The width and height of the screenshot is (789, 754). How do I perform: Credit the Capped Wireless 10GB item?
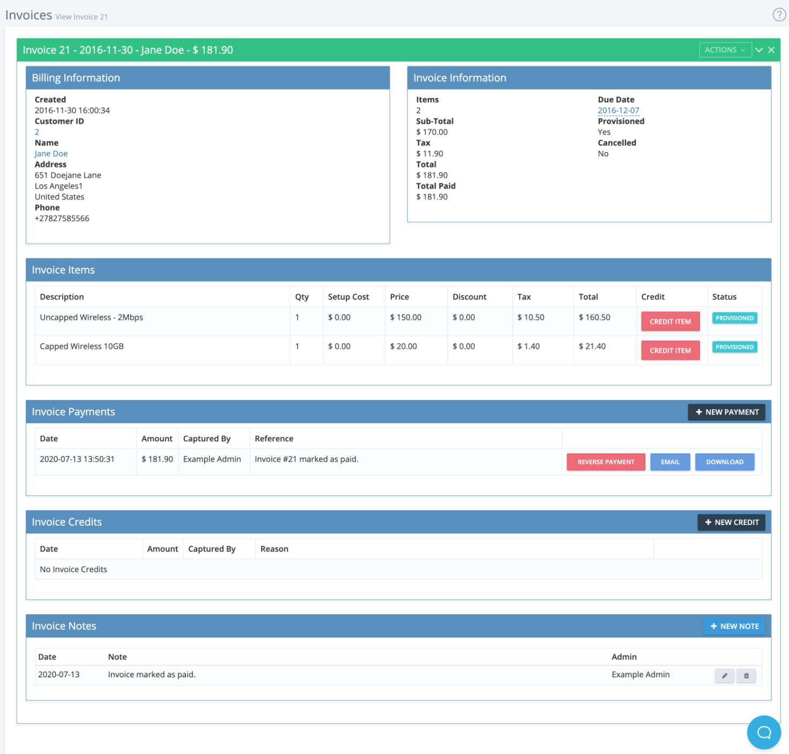(x=671, y=350)
